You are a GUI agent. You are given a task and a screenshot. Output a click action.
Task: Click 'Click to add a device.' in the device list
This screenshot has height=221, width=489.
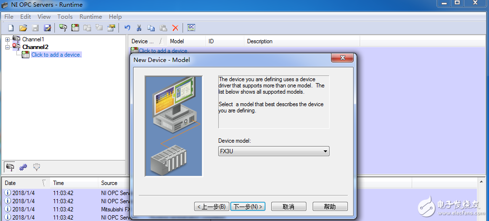coord(163,50)
